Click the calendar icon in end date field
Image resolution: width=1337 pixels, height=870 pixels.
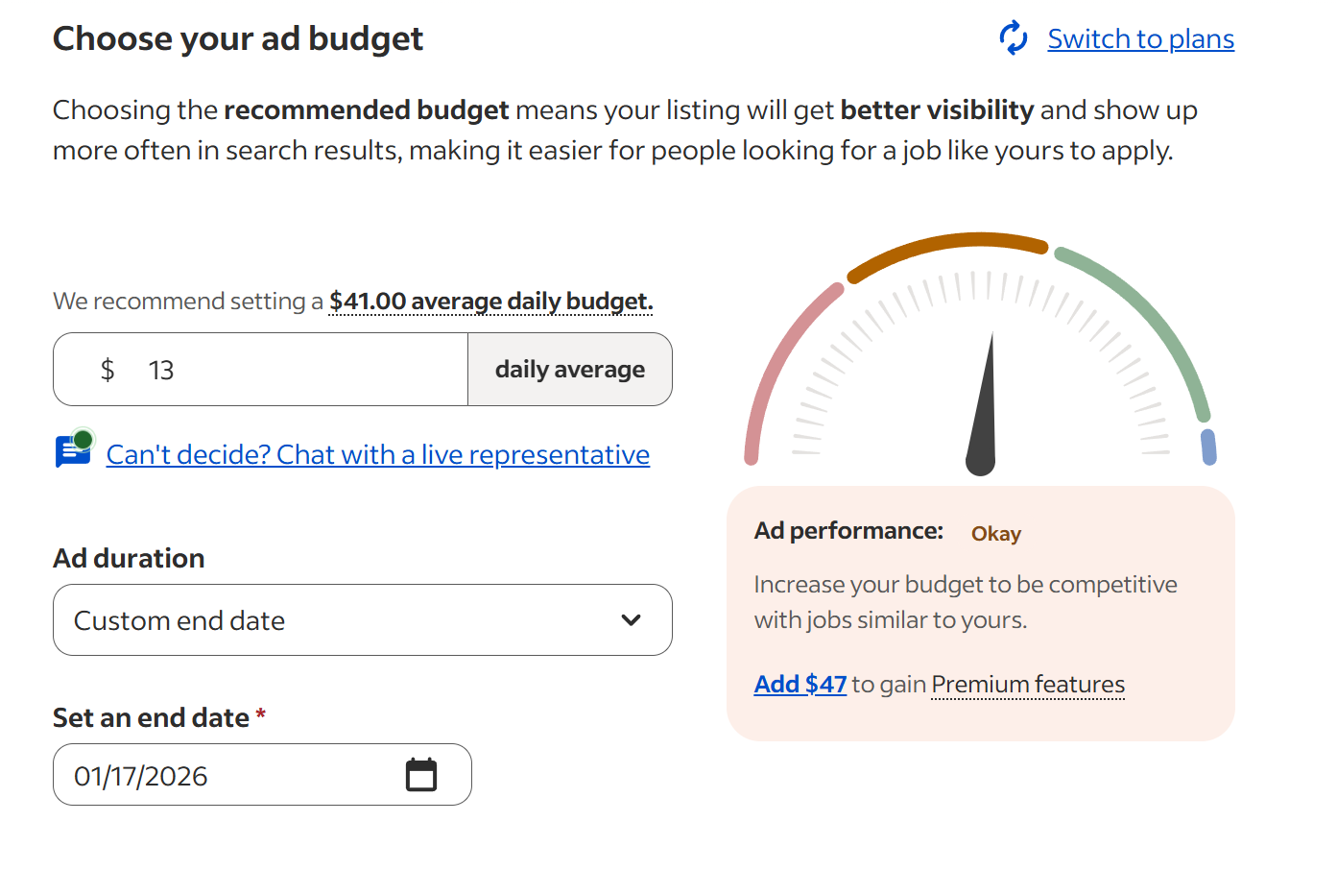click(420, 775)
